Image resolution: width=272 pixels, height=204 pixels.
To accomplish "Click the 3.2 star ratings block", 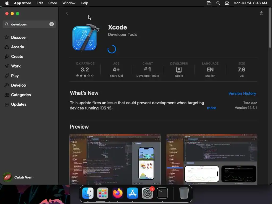I will (x=85, y=70).
